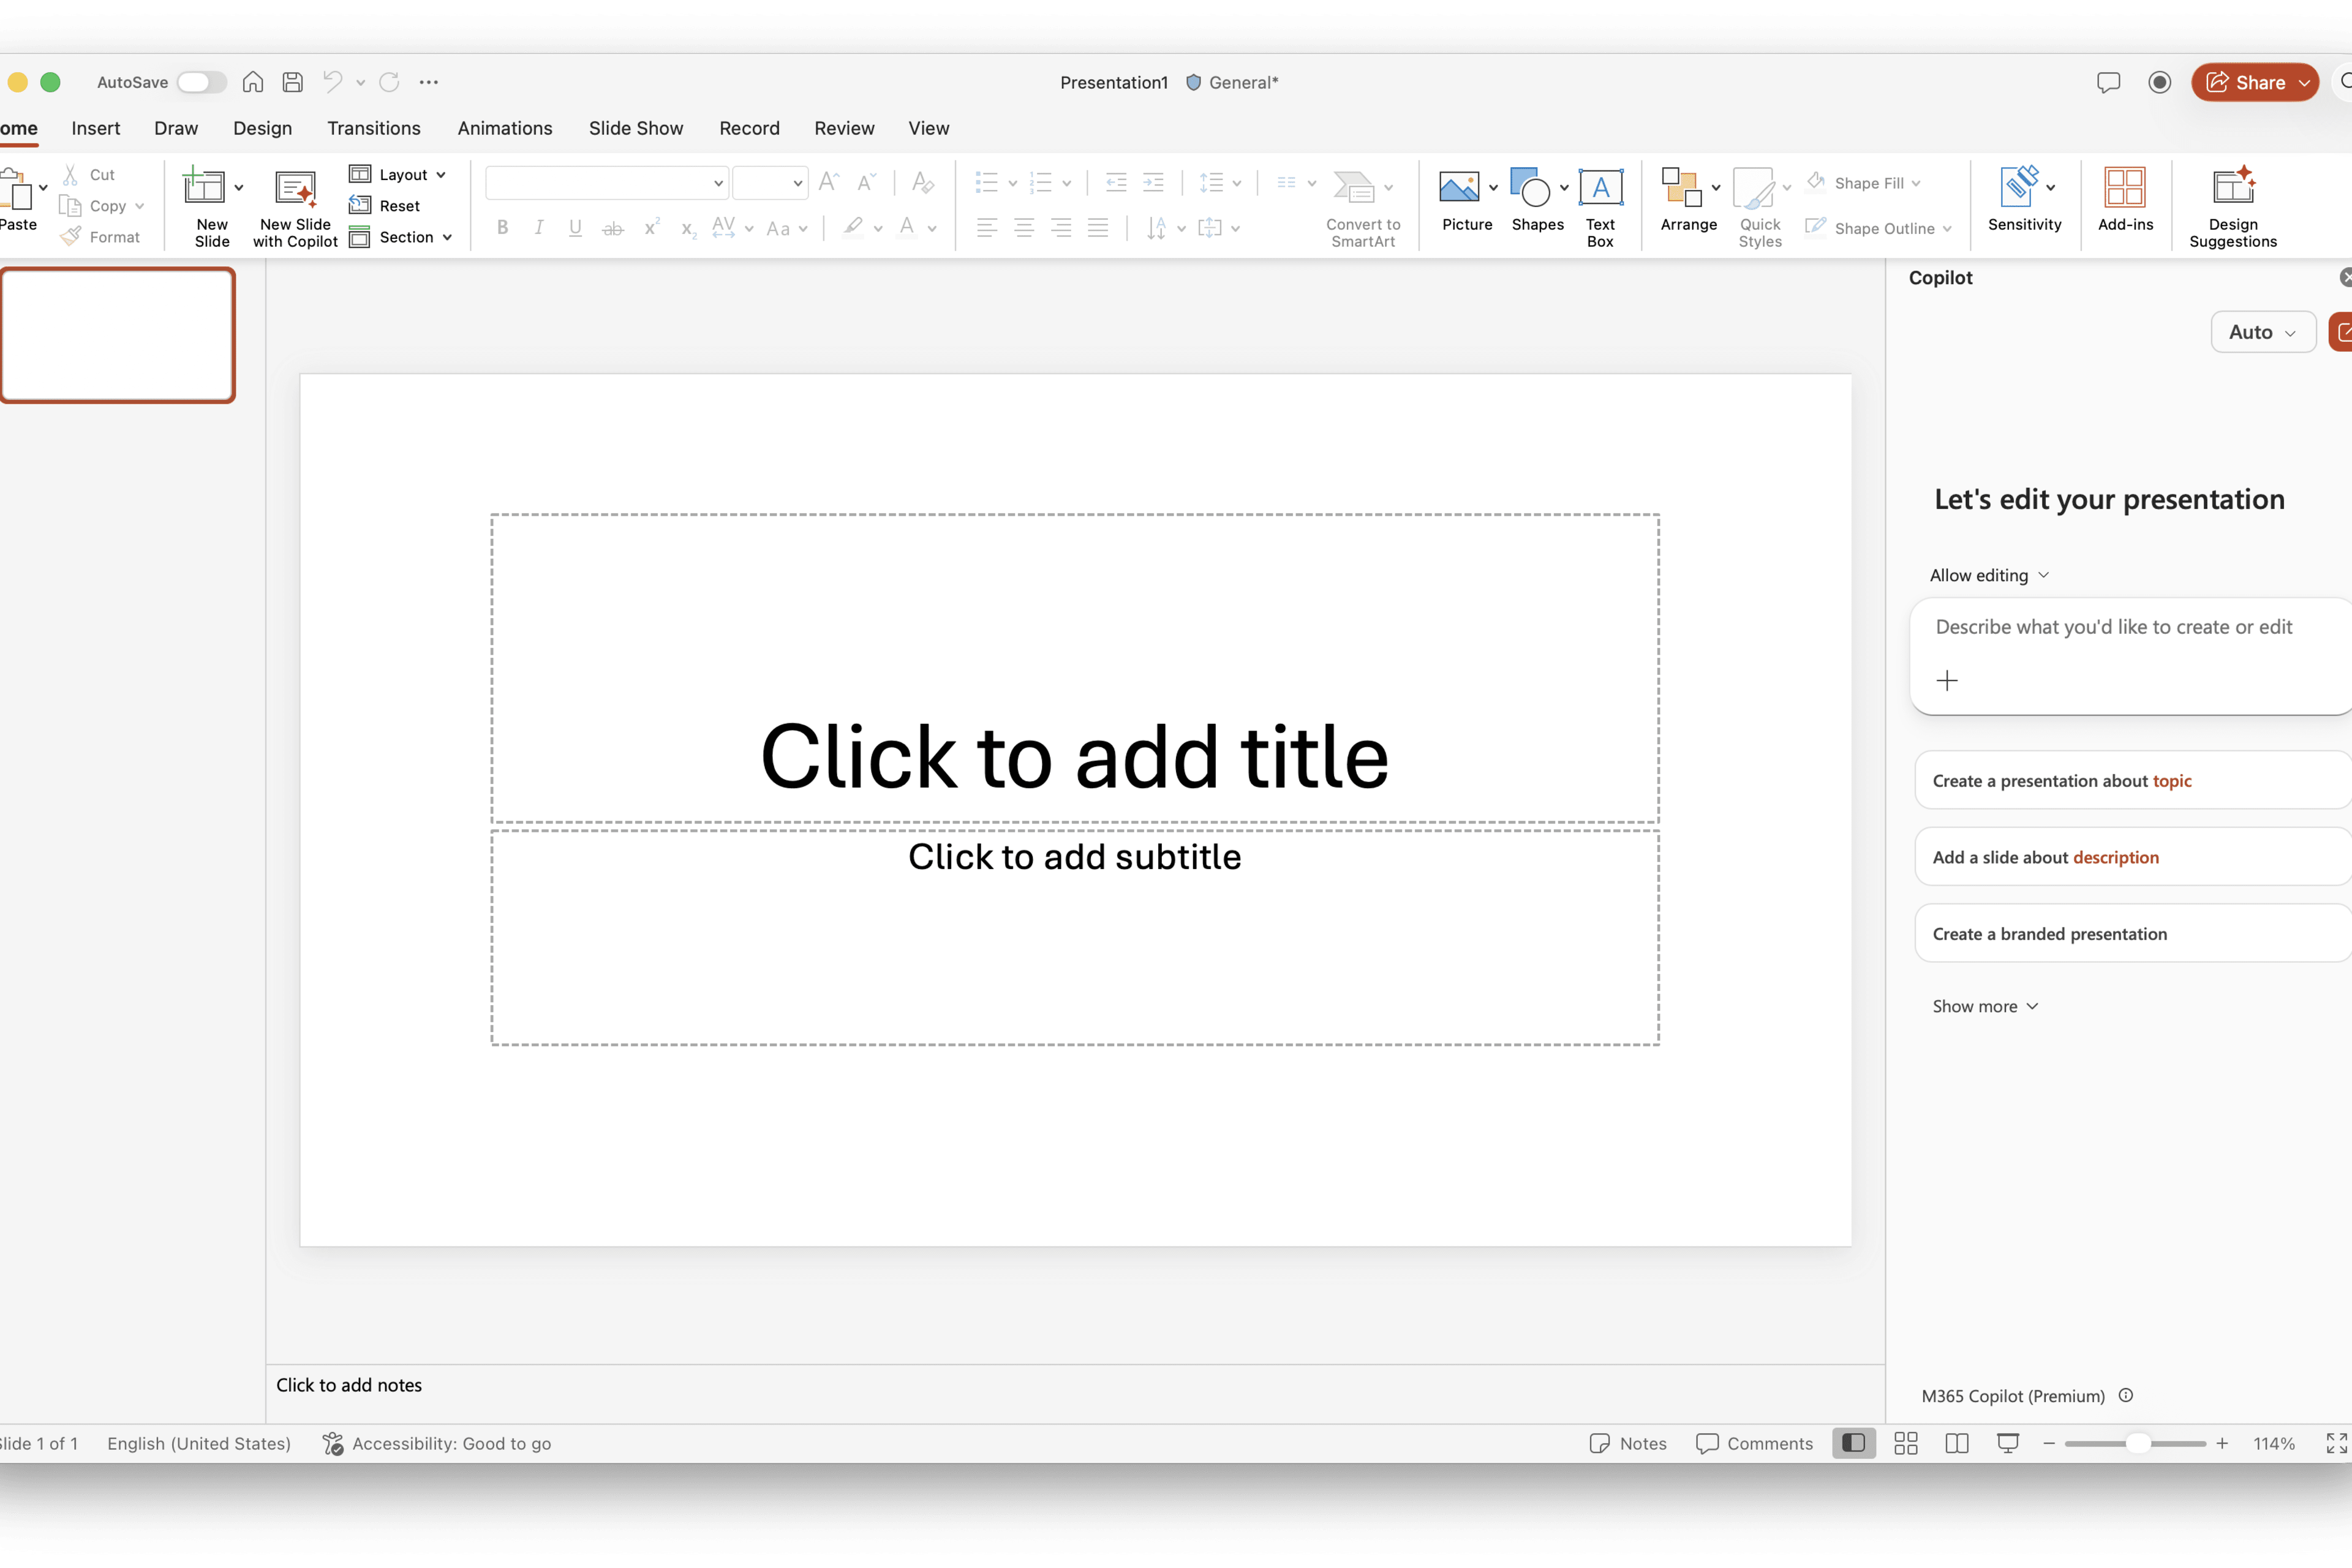This screenshot has width=2352, height=1568.
Task: Open the Insert tab
Action: pos(96,128)
